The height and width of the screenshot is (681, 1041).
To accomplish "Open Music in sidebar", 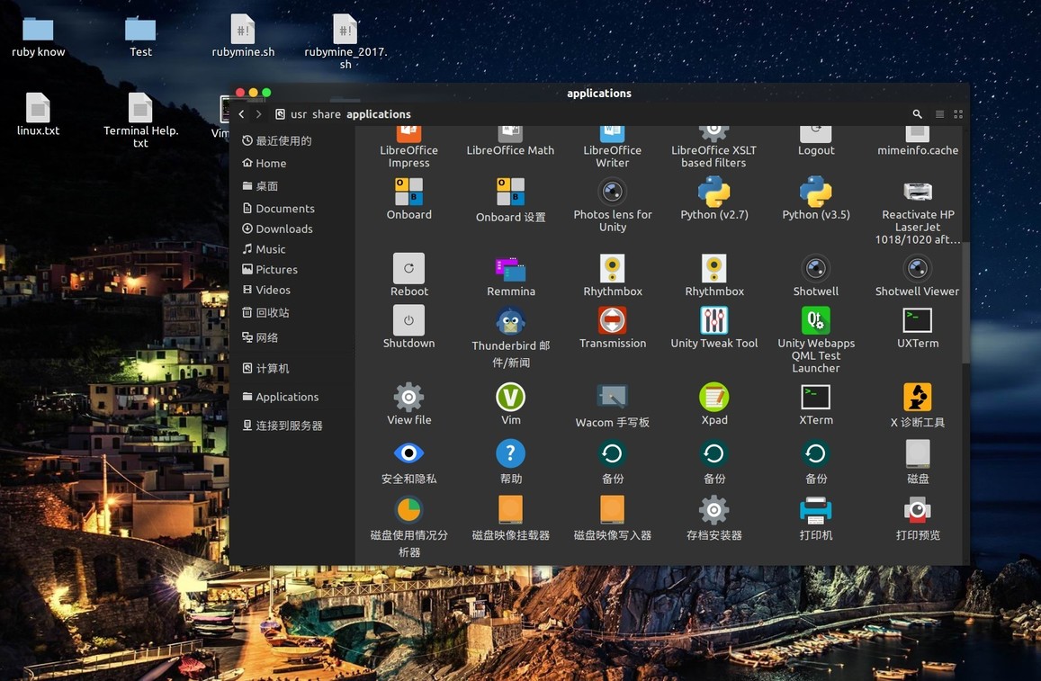I will 264,249.
